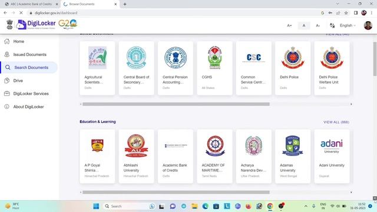Show hidden system tray icons
The width and height of the screenshot is (377, 212).
(306, 206)
